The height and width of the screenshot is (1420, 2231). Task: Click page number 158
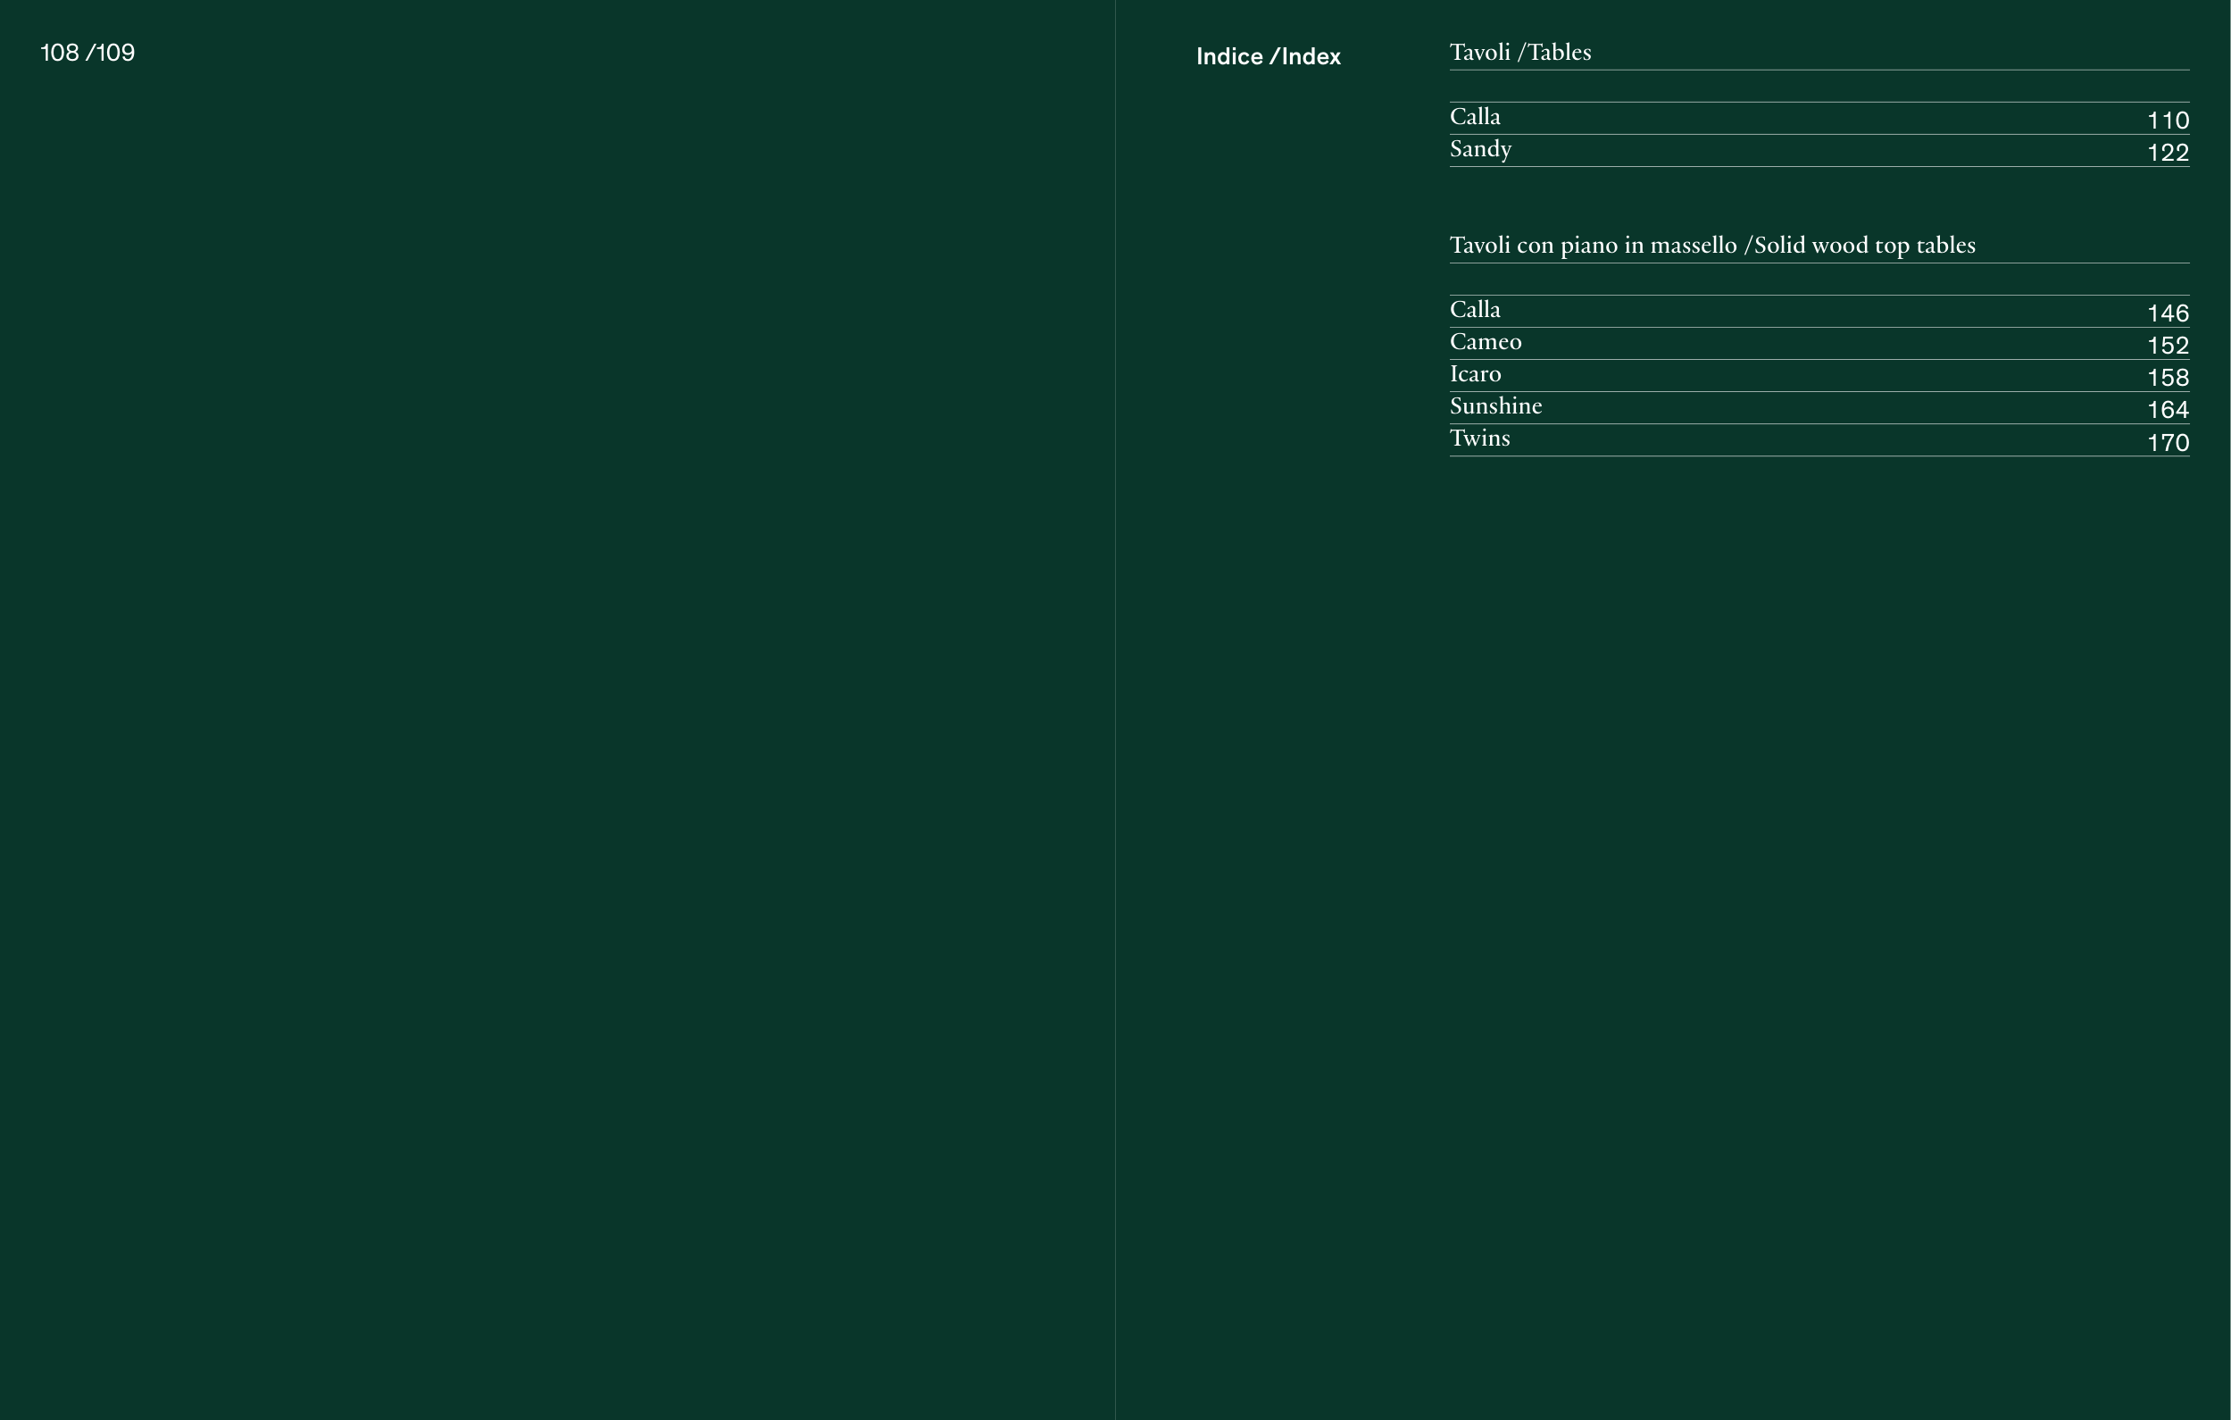2167,378
